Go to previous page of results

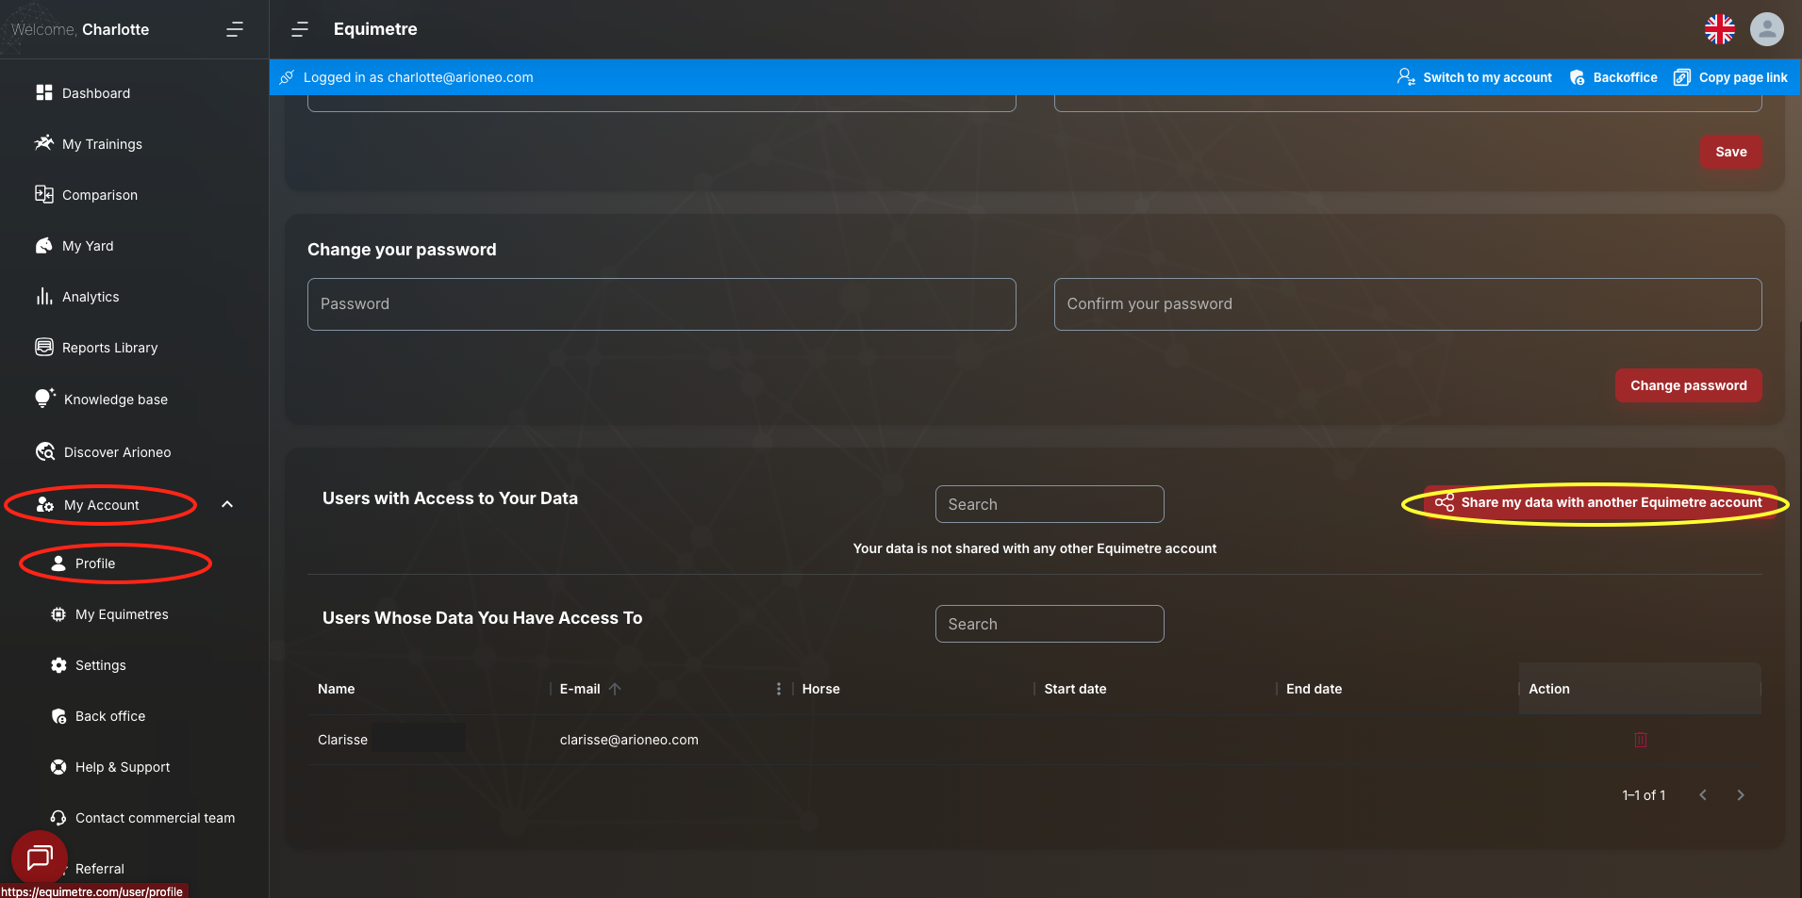point(1703,795)
